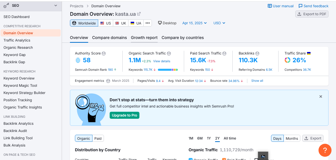
Task: Switch database to UA
Action: [136, 23]
